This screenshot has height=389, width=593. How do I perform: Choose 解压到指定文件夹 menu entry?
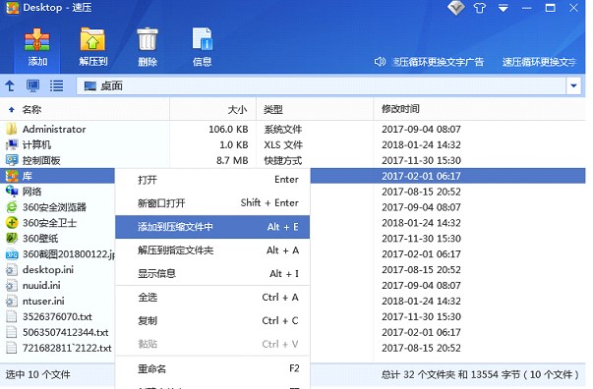pos(212,250)
